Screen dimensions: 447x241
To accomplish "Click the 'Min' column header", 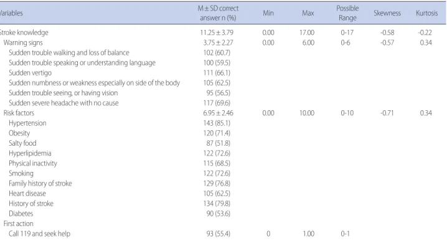I will 268,13.
